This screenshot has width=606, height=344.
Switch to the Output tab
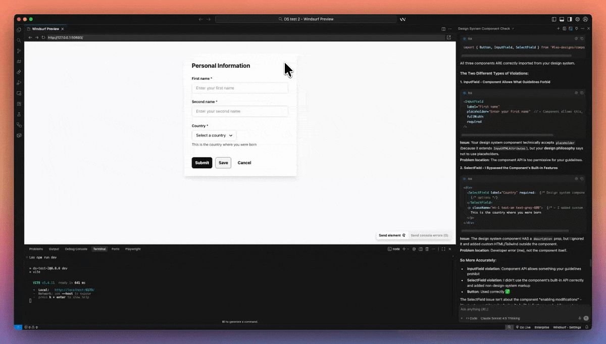pos(54,249)
